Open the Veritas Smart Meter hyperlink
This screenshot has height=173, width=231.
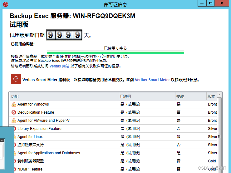[x=152, y=80]
